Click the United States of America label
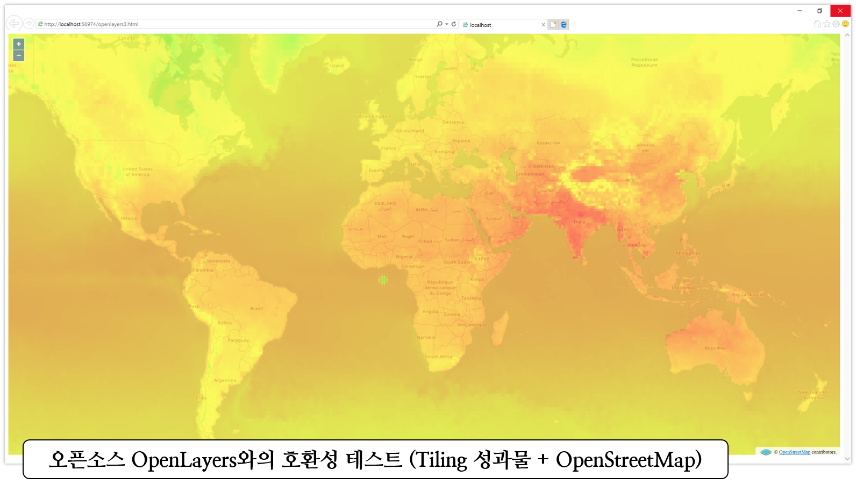 138,172
